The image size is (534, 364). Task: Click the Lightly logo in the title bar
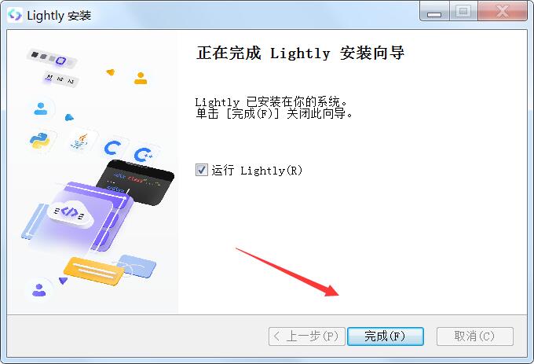15,16
